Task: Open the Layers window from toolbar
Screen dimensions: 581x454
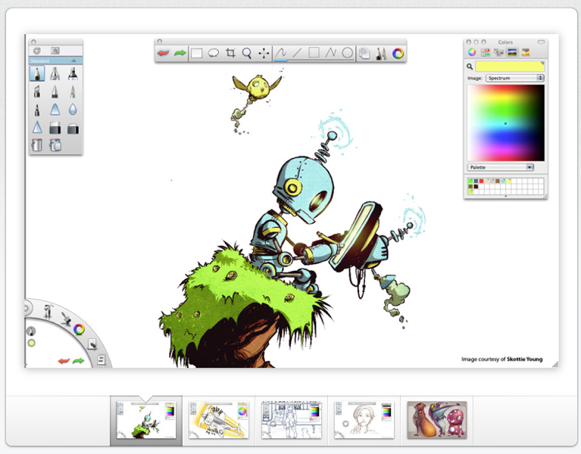Action: (364, 54)
